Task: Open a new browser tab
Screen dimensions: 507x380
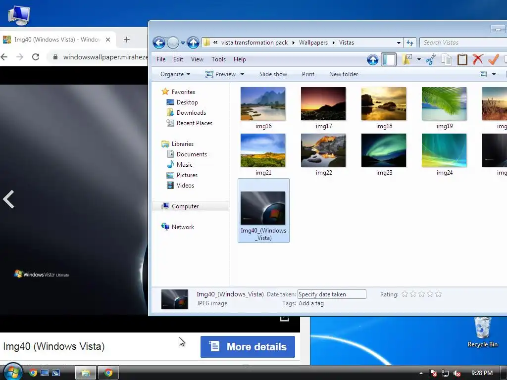Action: [x=126, y=40]
